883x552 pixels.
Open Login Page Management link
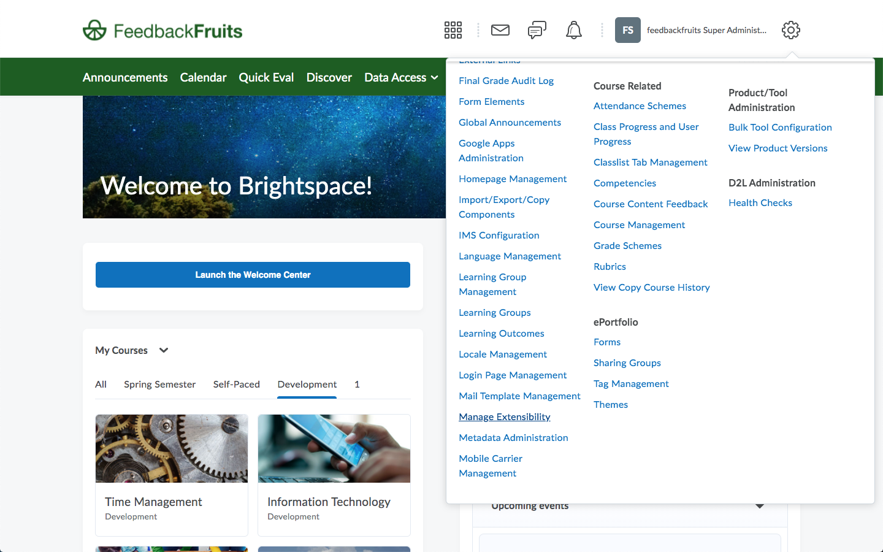(x=513, y=375)
